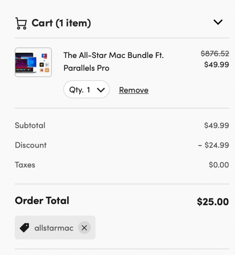Click the allstarmac coupon code text

[x=54, y=228]
